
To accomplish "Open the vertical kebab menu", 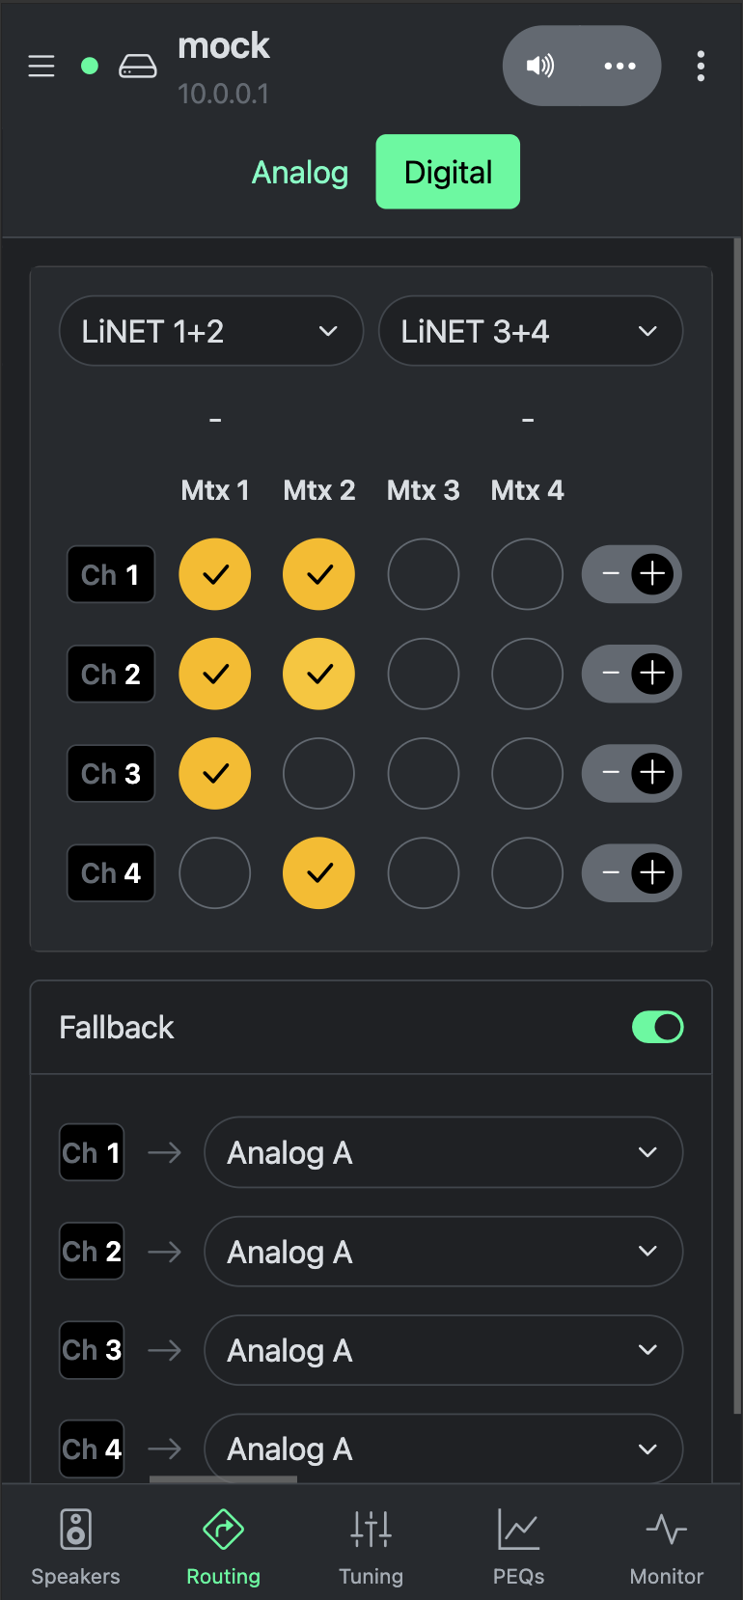I will coord(701,66).
